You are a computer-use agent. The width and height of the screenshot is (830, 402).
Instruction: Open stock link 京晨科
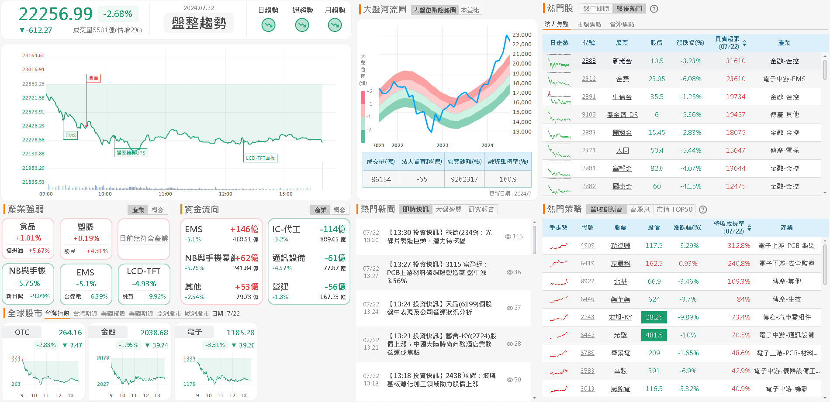[620, 264]
